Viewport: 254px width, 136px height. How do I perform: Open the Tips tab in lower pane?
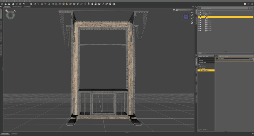200,53
